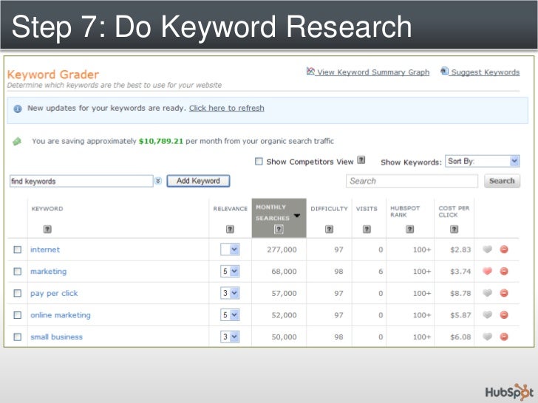
Task: Remove the online marketing keyword
Action: pos(504,315)
